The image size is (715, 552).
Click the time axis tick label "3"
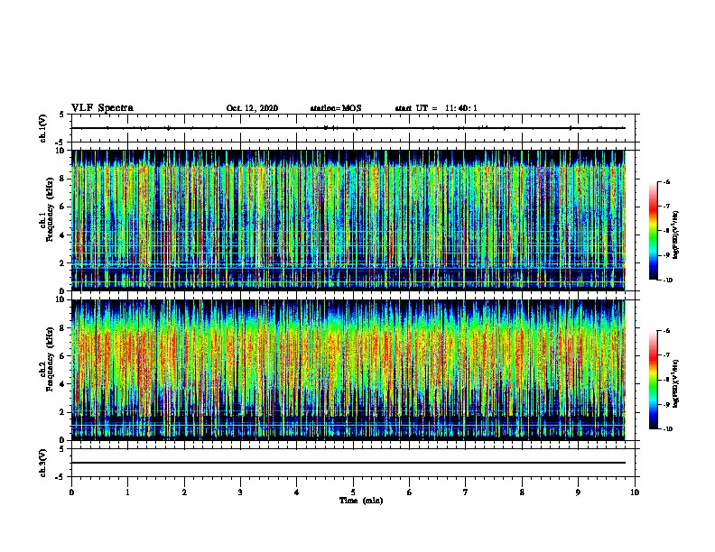[x=240, y=492]
